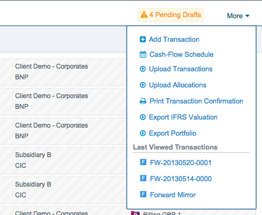Image resolution: width=262 pixels, height=215 pixels.
Task: Click the calendar icon for Cash-Flow Schedule
Action: pos(143,55)
